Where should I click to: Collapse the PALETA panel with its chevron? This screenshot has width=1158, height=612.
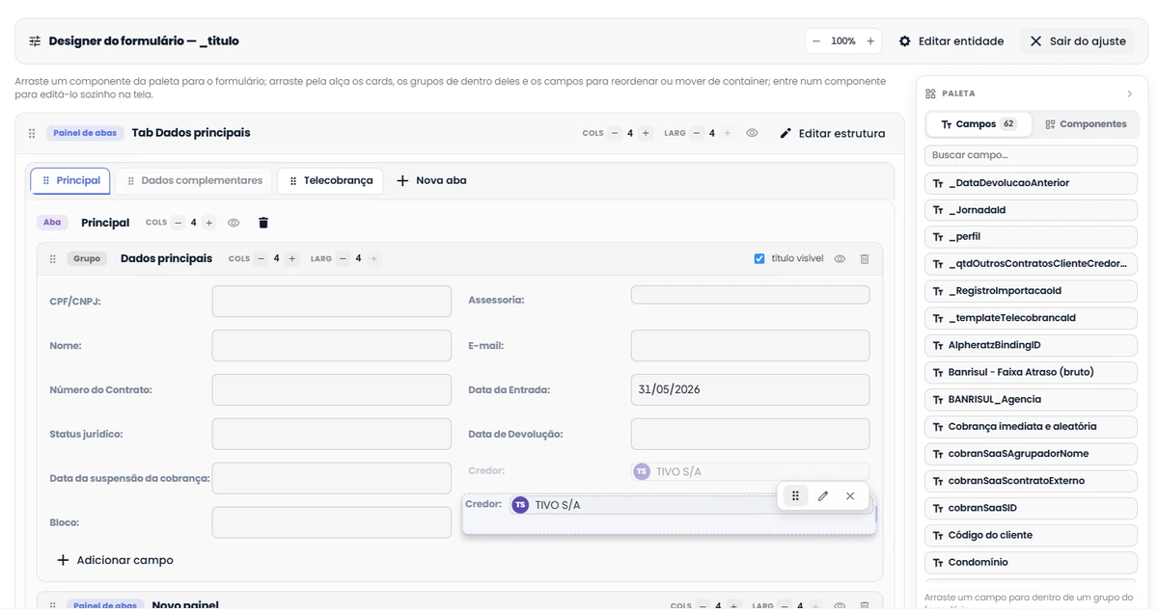coord(1130,93)
